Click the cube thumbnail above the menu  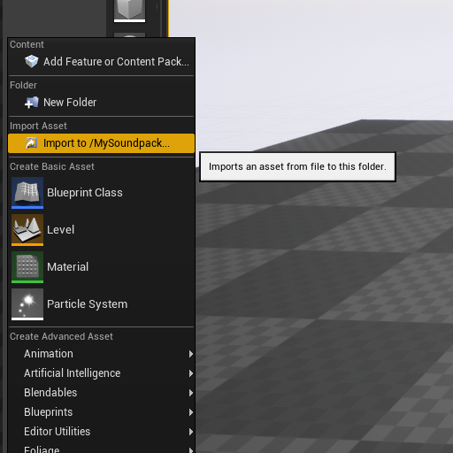[129, 11]
